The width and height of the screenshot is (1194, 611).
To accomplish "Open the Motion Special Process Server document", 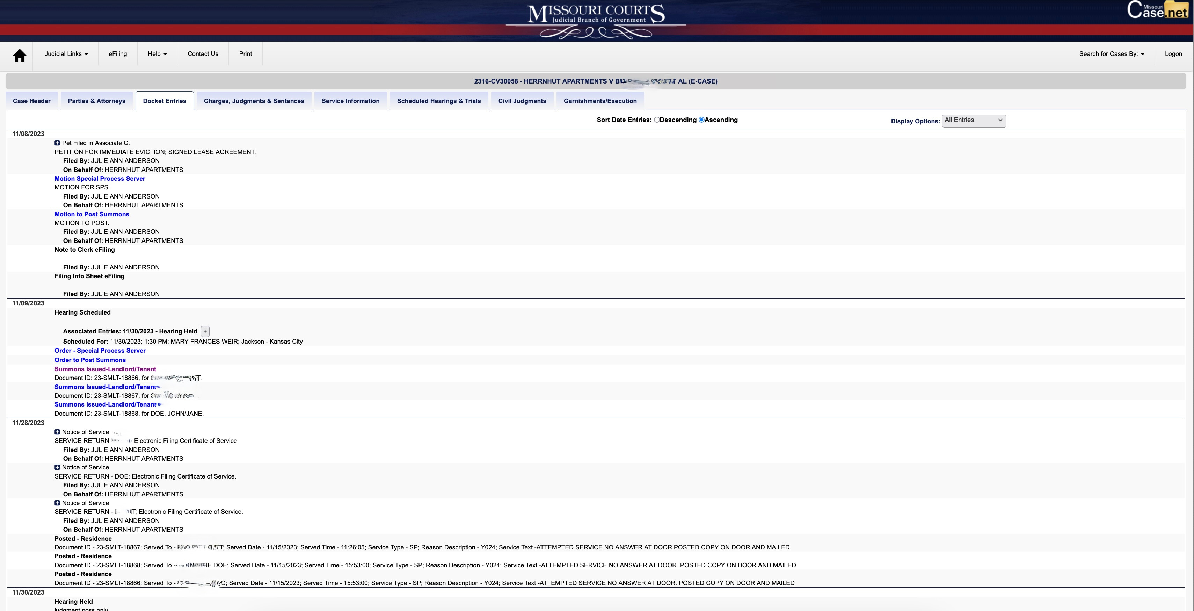I will pyautogui.click(x=100, y=179).
